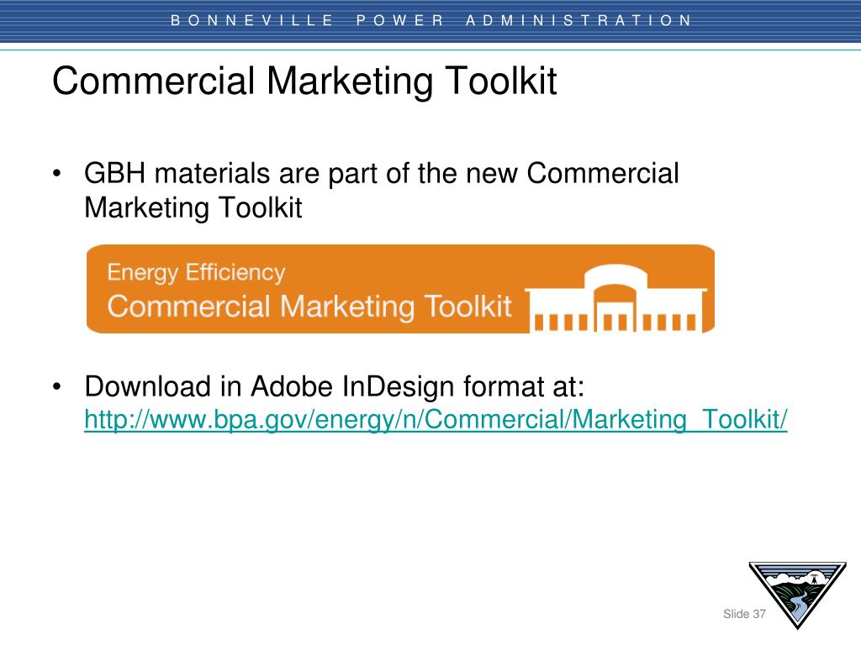
Task: Click 'Download in Adobe InDesign format at:' text
Action: click(335, 386)
